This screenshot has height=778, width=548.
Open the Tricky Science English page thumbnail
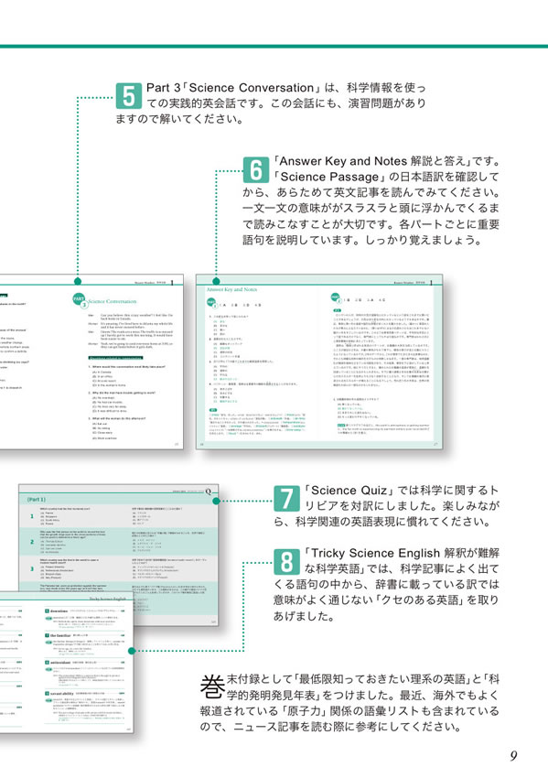(x=67, y=663)
